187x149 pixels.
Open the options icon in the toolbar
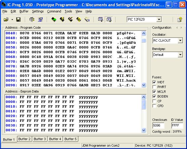pyautogui.click(x=40, y=20)
